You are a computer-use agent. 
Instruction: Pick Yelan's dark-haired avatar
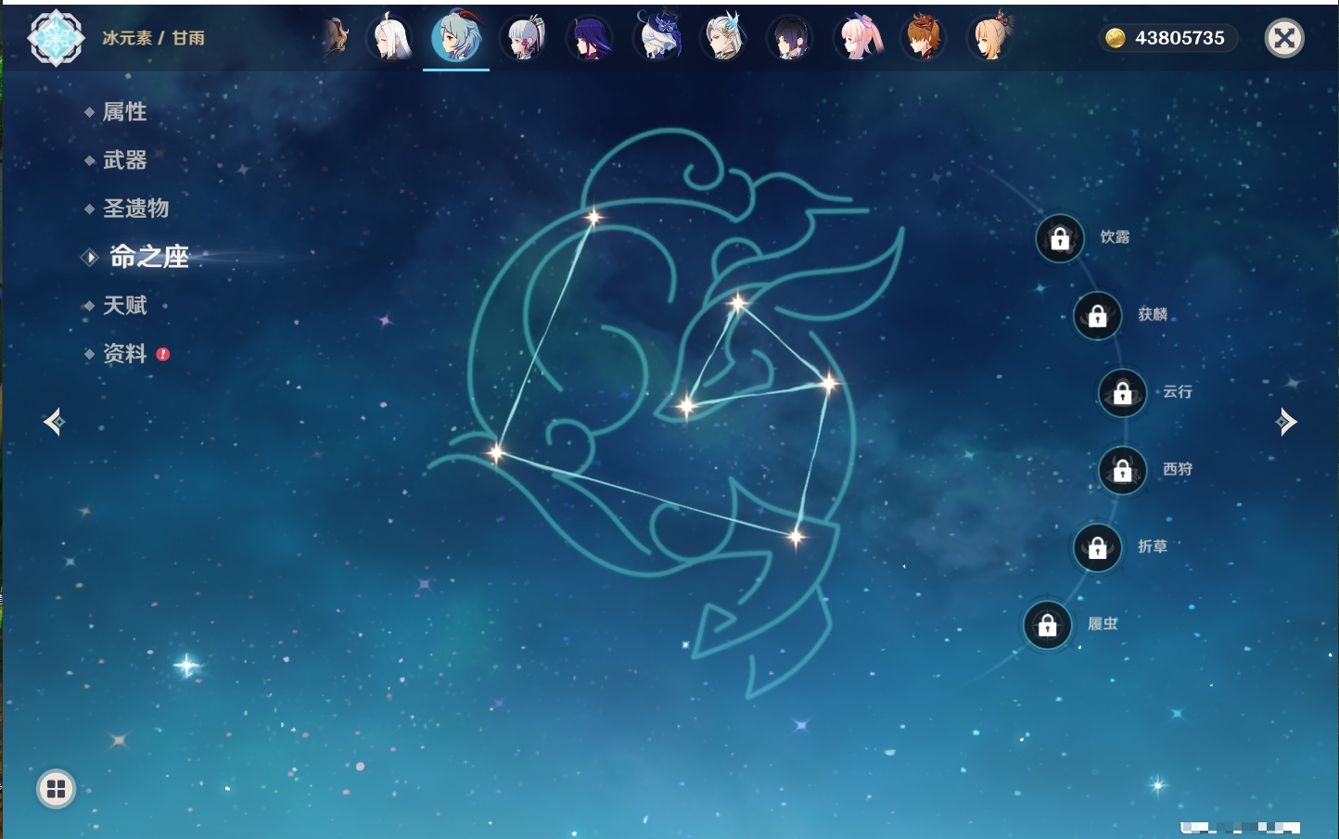point(790,38)
